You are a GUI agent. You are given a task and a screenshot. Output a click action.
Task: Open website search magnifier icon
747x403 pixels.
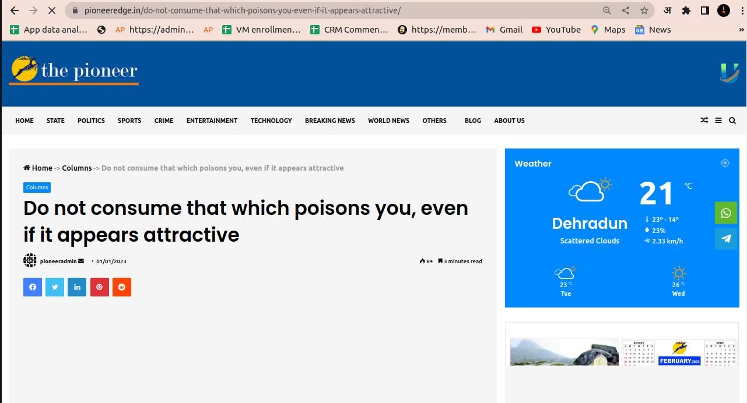[x=732, y=121]
